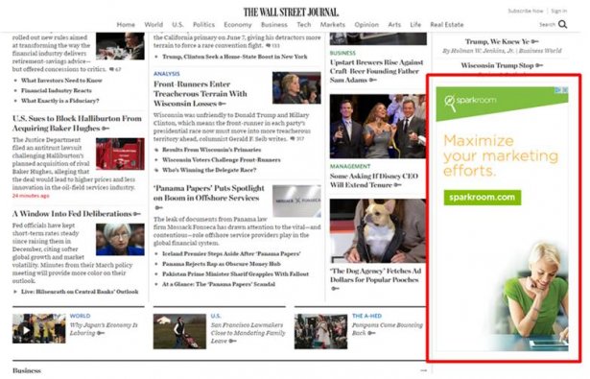Image resolution: width=590 pixels, height=379 pixels.
Task: Open the Life section
Action: pyautogui.click(x=415, y=24)
